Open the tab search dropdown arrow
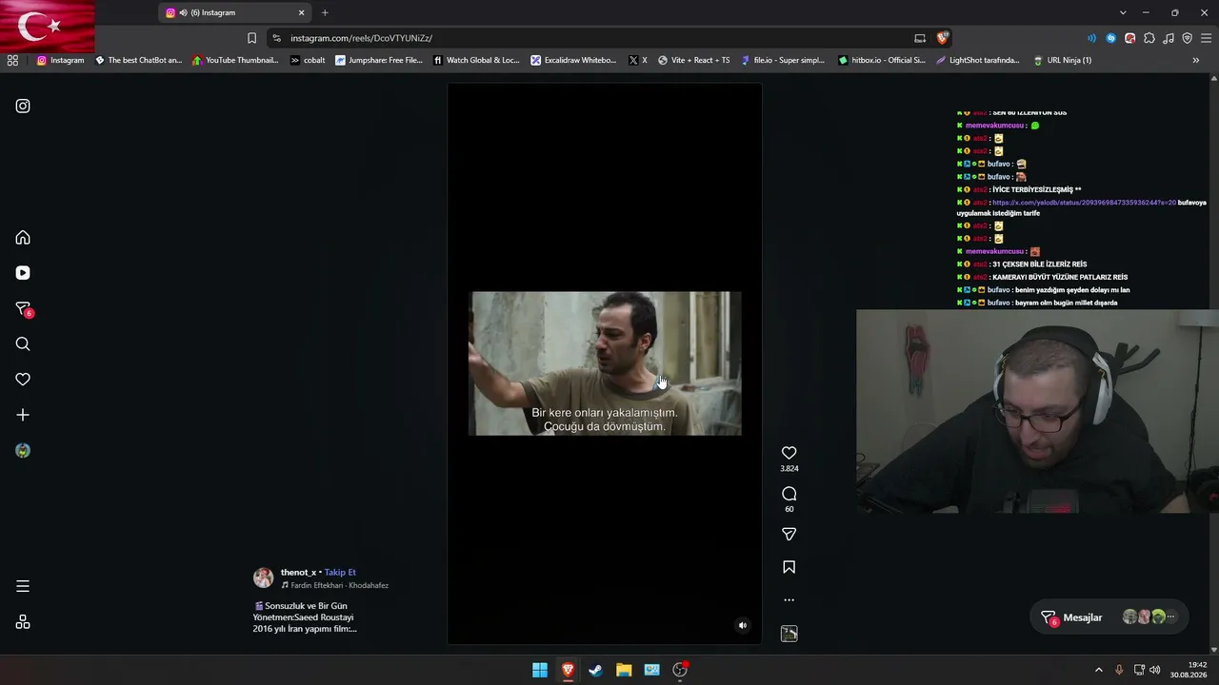The height and width of the screenshot is (685, 1219). pyautogui.click(x=1123, y=12)
